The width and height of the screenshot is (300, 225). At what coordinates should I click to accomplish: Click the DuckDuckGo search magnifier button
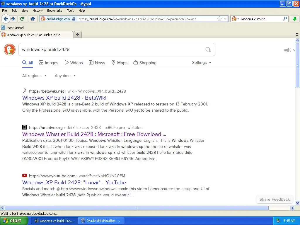click(x=208, y=50)
